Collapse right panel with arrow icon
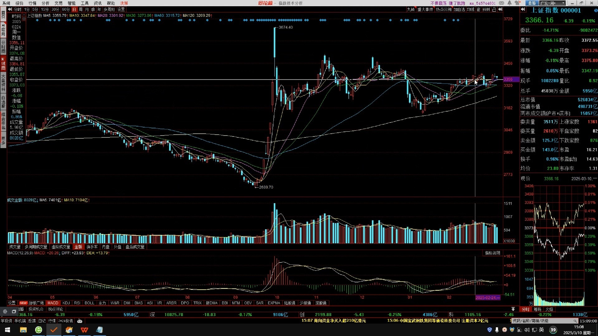This screenshot has width=598, height=336. point(500,10)
